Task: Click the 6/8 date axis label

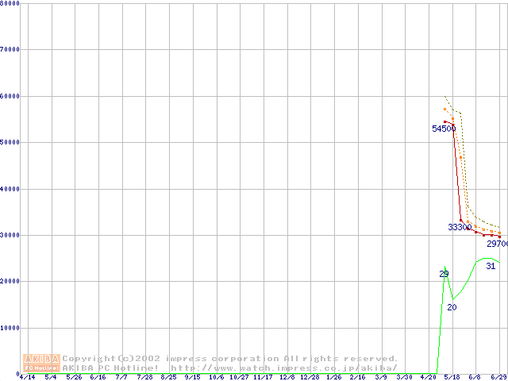Action: (475, 378)
